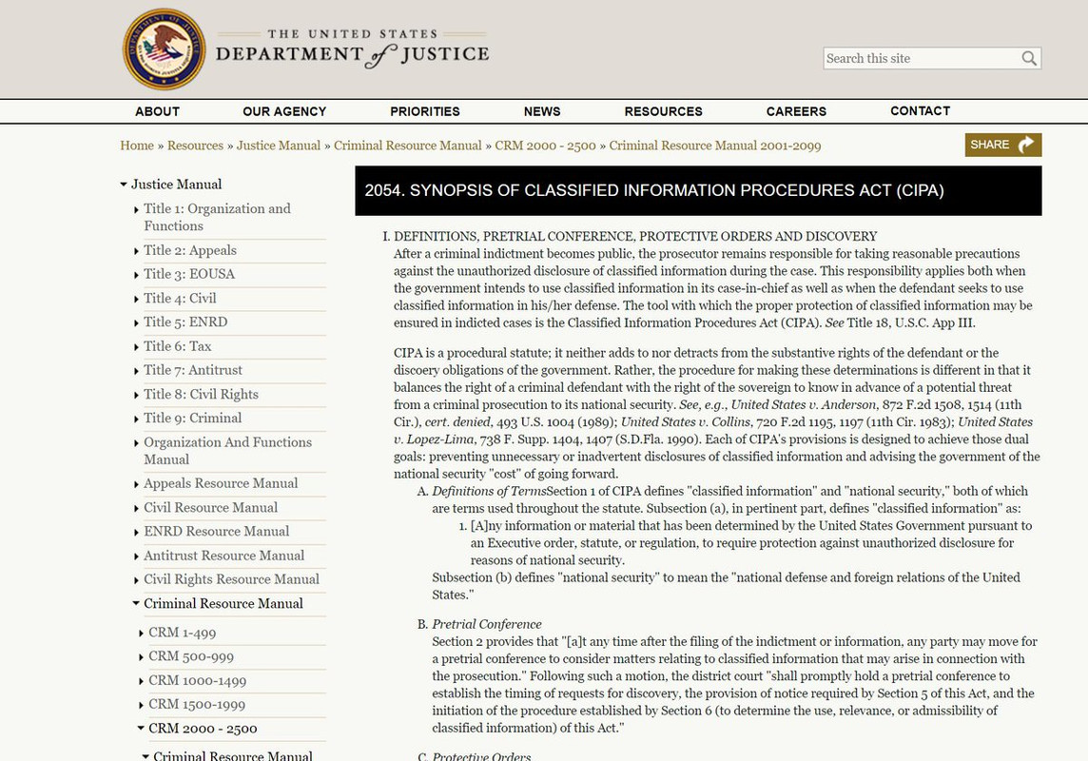The width and height of the screenshot is (1088, 761).
Task: Expand CRM 1000-1499 arrow
Action: [141, 681]
